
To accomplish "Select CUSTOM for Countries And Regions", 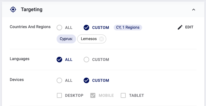I will click(x=86, y=28).
